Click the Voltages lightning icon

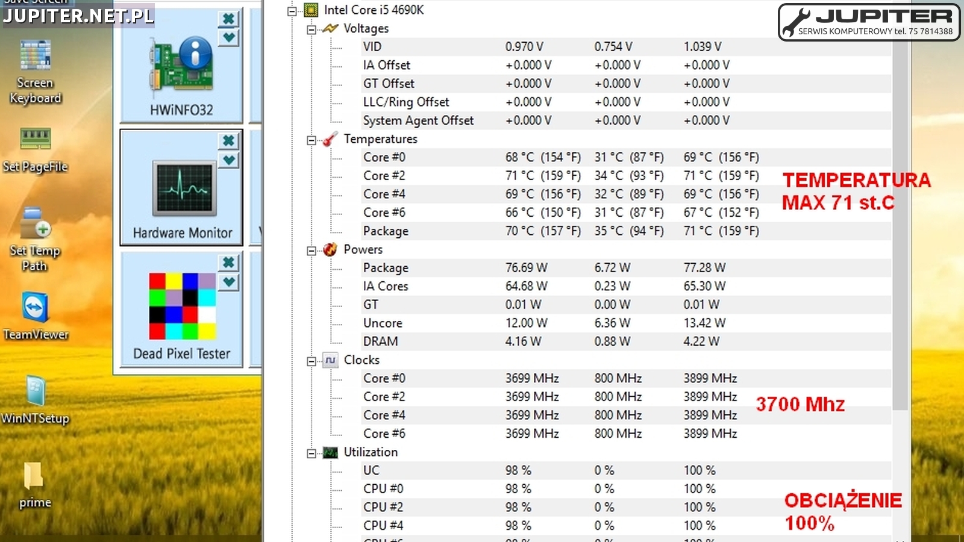(330, 28)
